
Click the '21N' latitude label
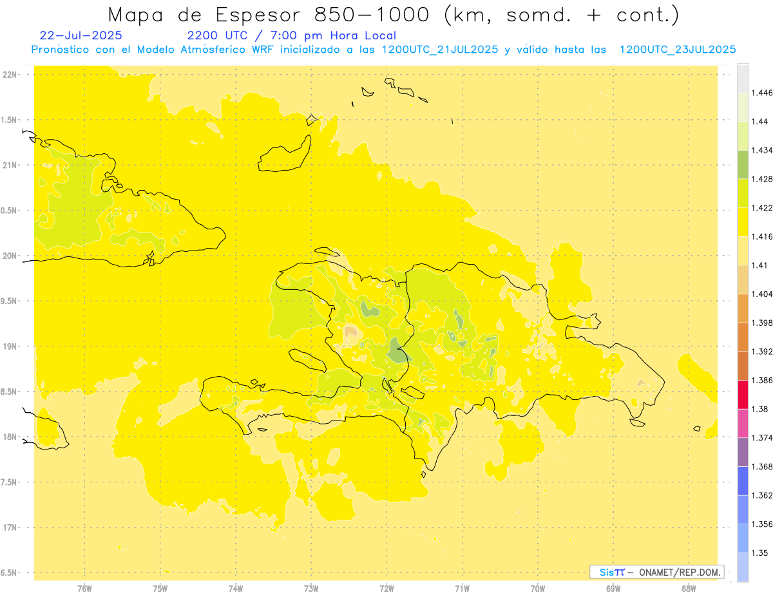click(10, 165)
